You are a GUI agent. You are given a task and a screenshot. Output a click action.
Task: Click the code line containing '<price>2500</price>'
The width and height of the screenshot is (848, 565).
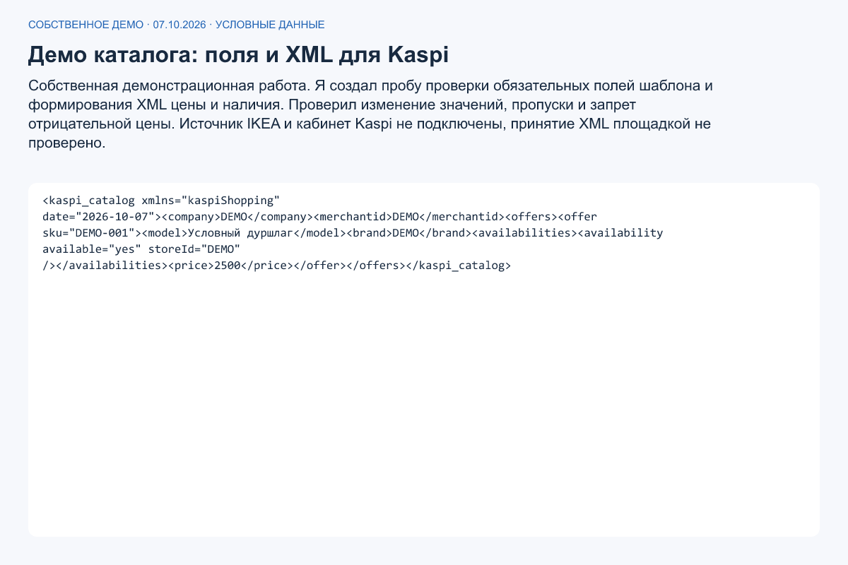point(276,266)
